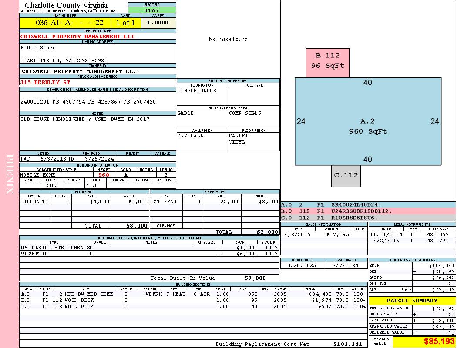The height and width of the screenshot is (348, 457).
Task: Click the 315 Berkley St address
Action: pyautogui.click(x=45, y=82)
